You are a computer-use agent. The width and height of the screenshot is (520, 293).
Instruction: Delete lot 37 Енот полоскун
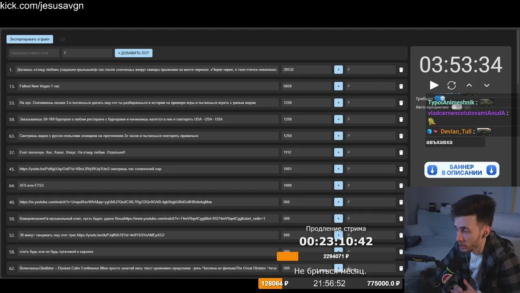[401, 153]
